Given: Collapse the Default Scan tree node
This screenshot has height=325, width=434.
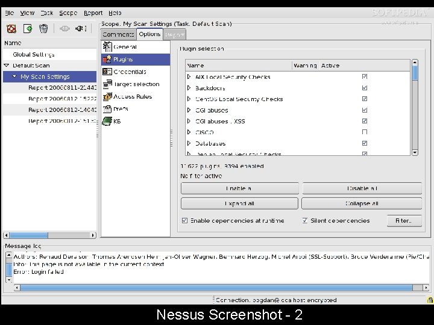Looking at the screenshot, I should tap(7, 65).
